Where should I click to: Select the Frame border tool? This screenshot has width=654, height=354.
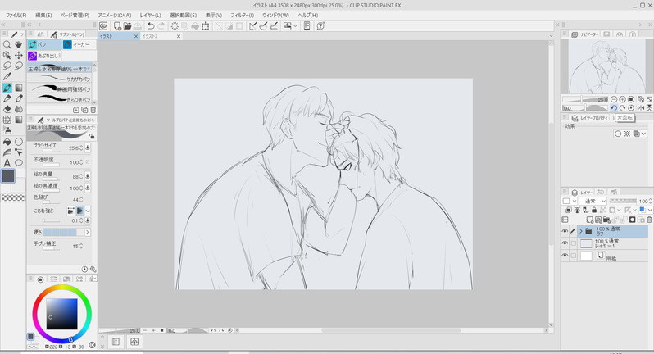tap(7, 120)
